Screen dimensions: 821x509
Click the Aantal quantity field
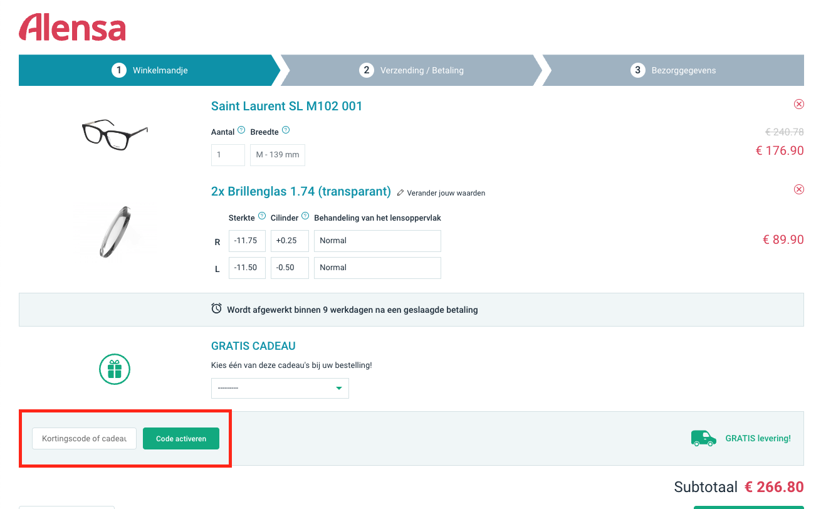pyautogui.click(x=228, y=155)
